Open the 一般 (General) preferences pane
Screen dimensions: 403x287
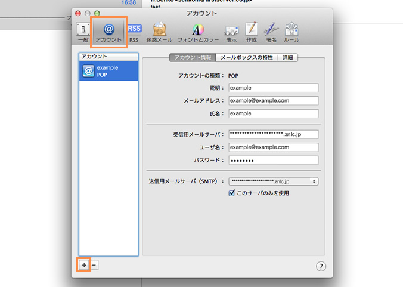click(x=82, y=32)
